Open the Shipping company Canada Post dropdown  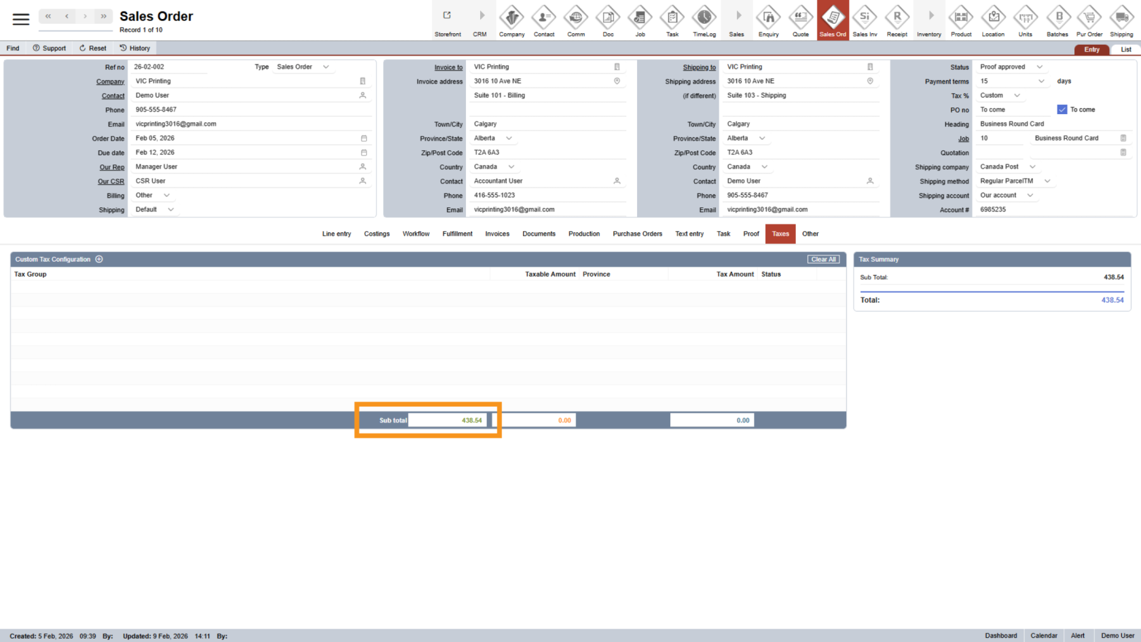coord(1032,167)
